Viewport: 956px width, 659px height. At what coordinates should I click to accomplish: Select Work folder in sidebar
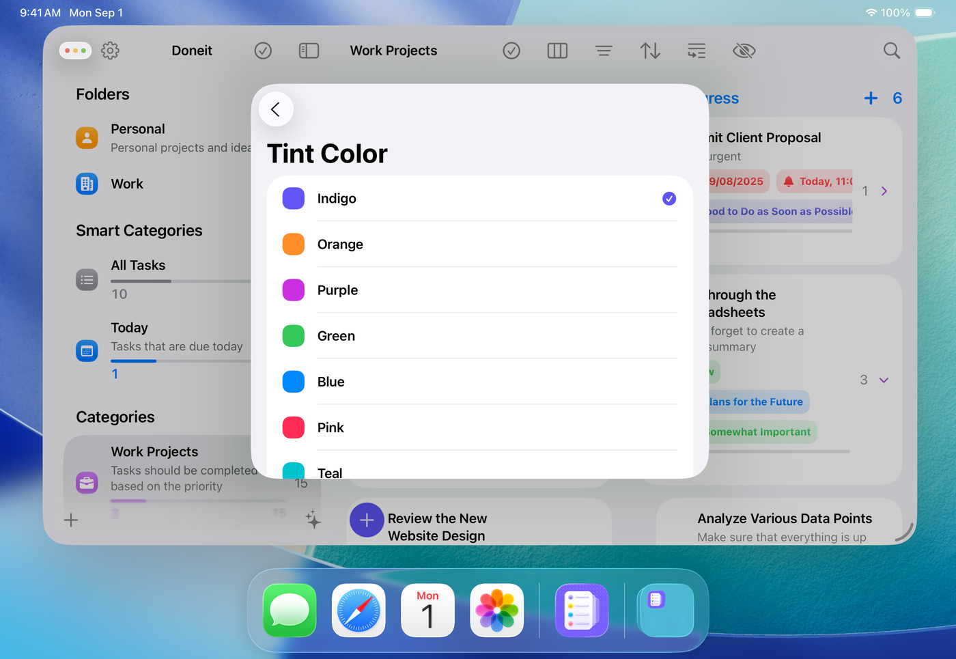tap(127, 184)
